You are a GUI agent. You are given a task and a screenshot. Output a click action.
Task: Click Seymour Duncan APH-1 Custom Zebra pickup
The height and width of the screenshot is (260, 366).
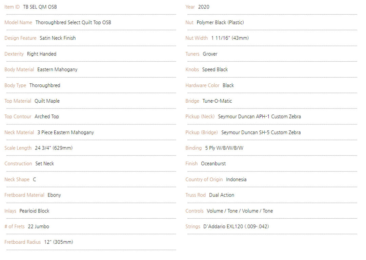260,117
